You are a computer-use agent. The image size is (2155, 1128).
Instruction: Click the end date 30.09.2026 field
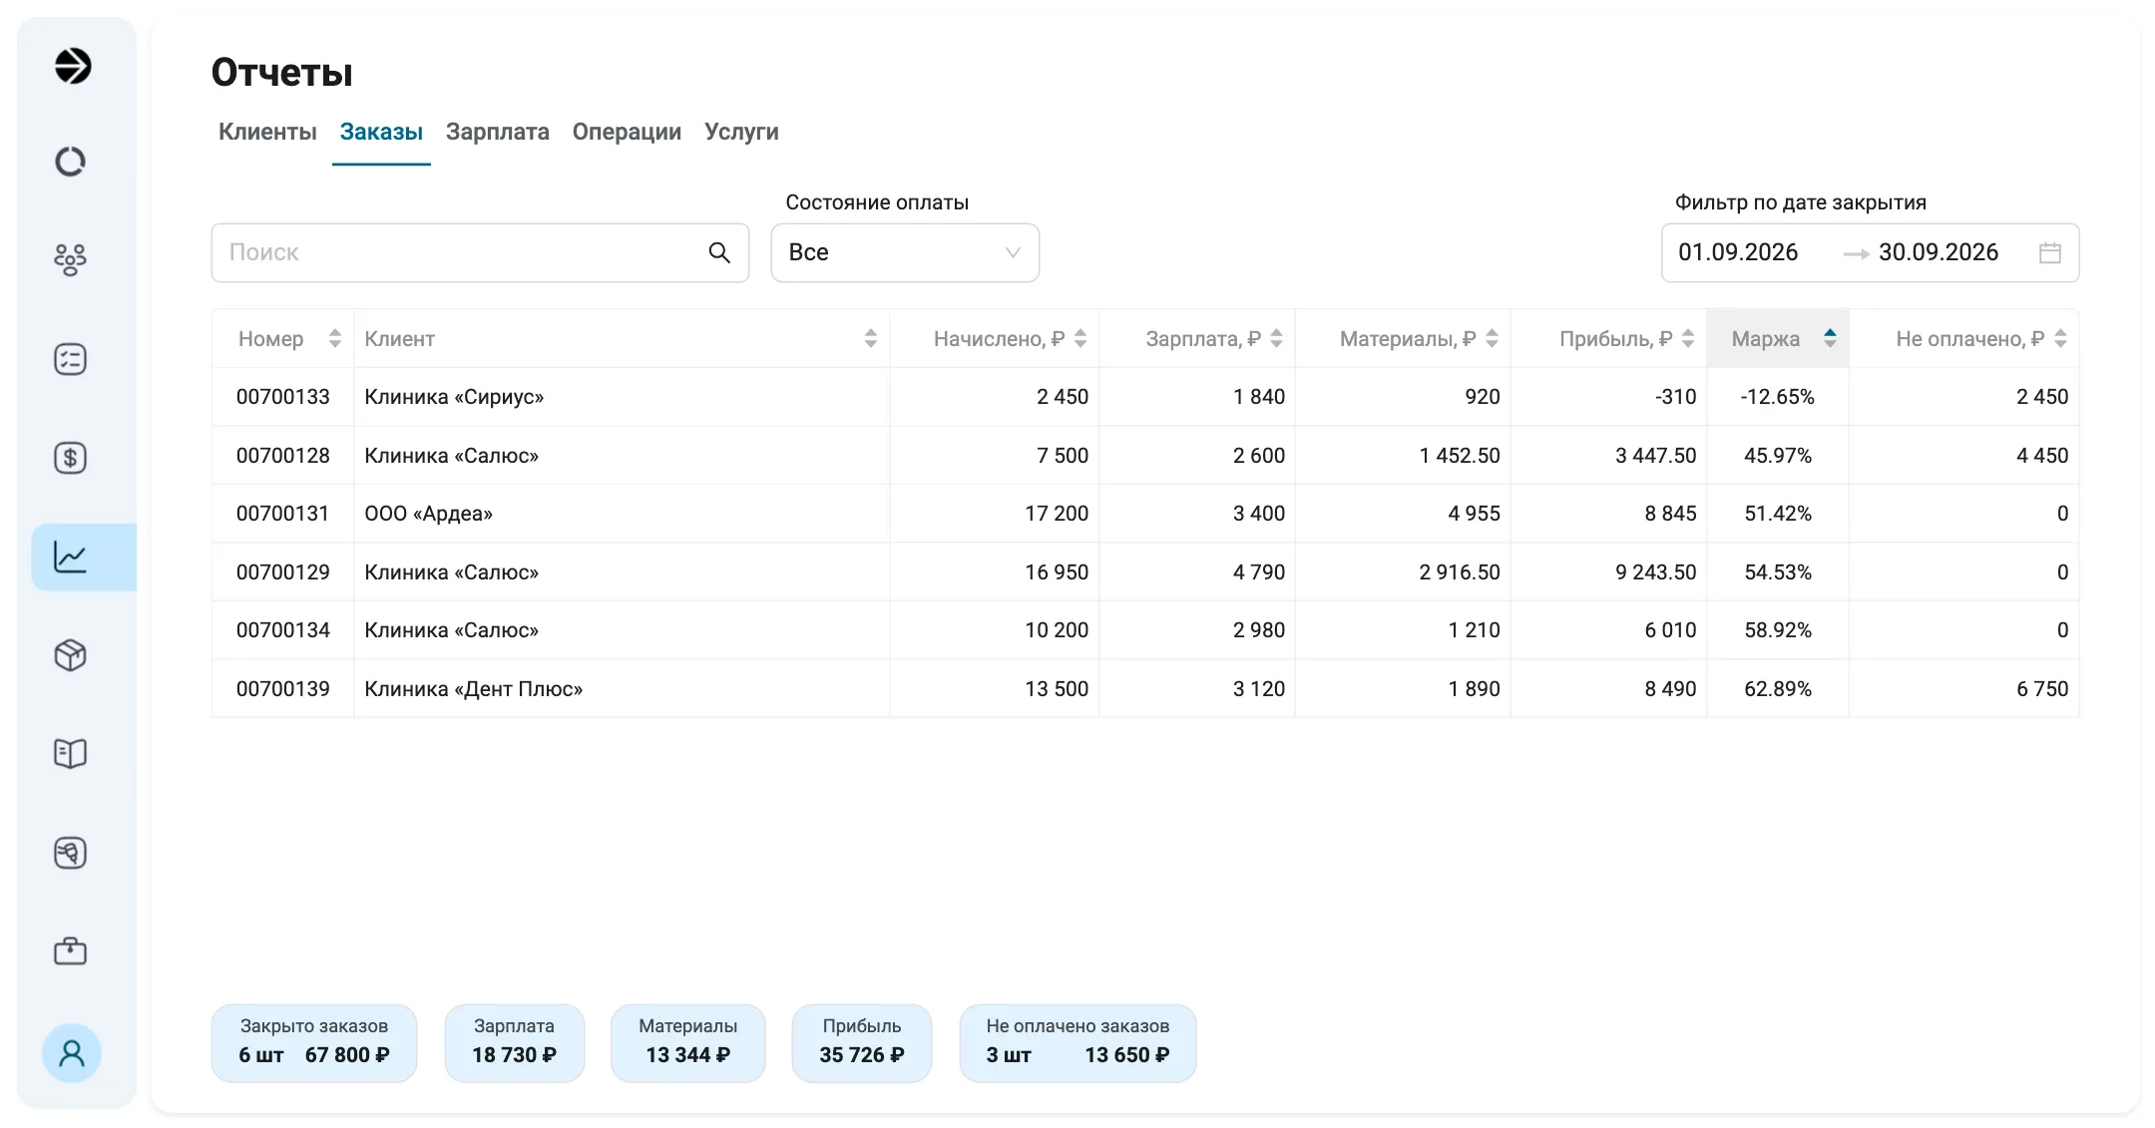coord(1939,253)
